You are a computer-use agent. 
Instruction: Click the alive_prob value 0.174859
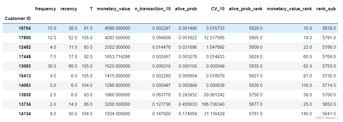pos(188,114)
